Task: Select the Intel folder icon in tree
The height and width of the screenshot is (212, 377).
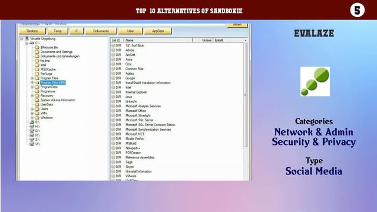Action: (37, 65)
